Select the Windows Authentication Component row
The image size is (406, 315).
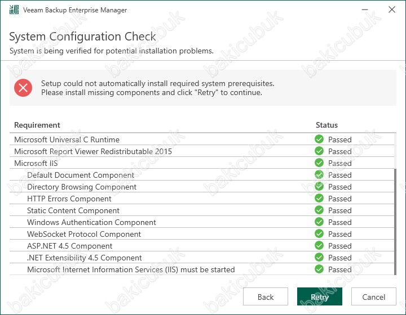point(202,222)
